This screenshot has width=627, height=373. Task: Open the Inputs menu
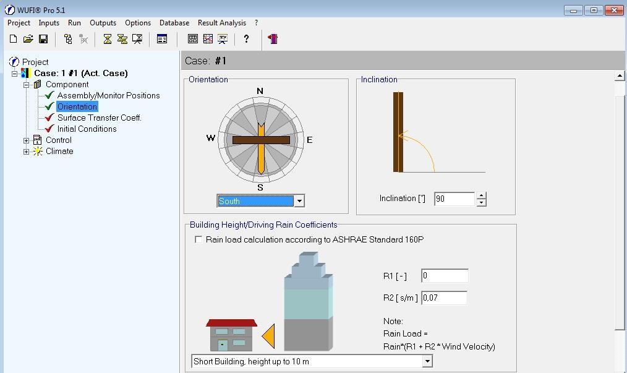click(49, 23)
